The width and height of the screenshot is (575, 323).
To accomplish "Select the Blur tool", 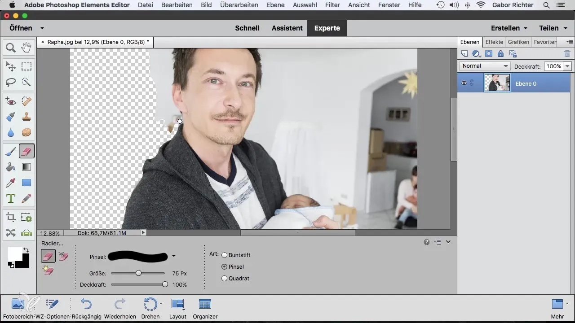I will 11,132.
